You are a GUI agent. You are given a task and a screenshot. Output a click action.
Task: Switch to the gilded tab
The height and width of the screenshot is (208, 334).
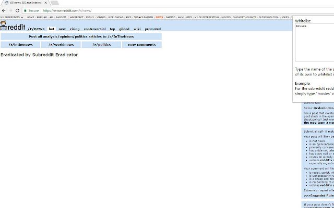(x=124, y=29)
